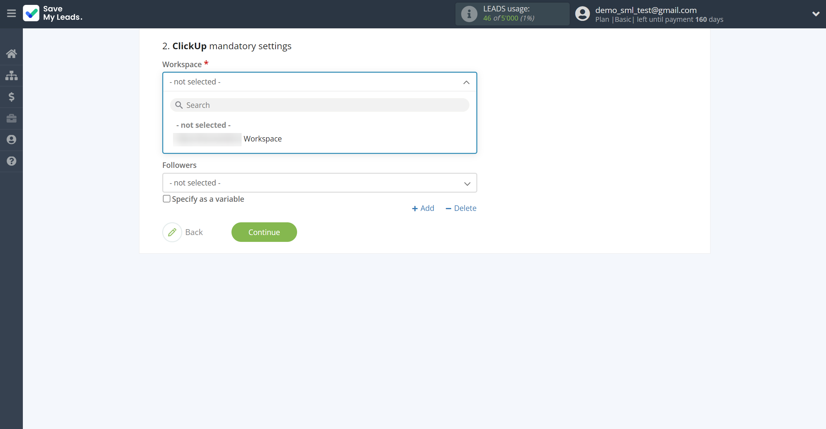This screenshot has width=826, height=429.
Task: Click the Save My Leads logo
Action: [53, 13]
